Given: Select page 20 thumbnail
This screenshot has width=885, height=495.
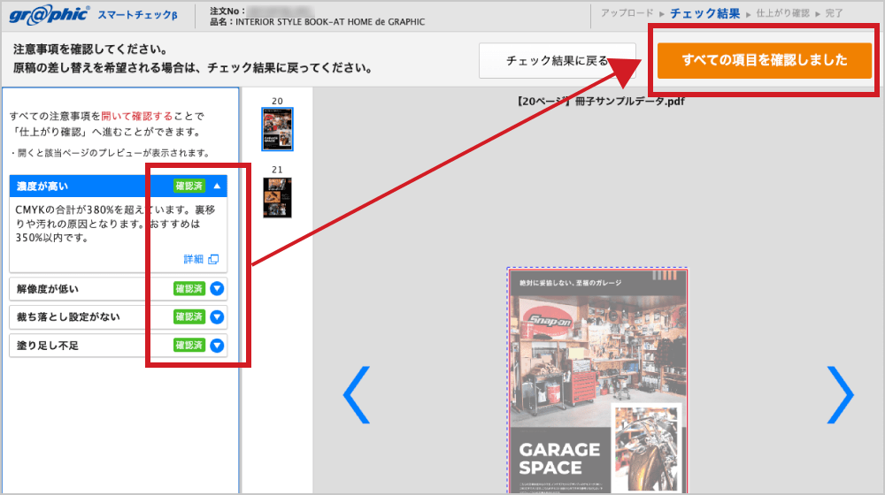Looking at the screenshot, I should click(277, 129).
